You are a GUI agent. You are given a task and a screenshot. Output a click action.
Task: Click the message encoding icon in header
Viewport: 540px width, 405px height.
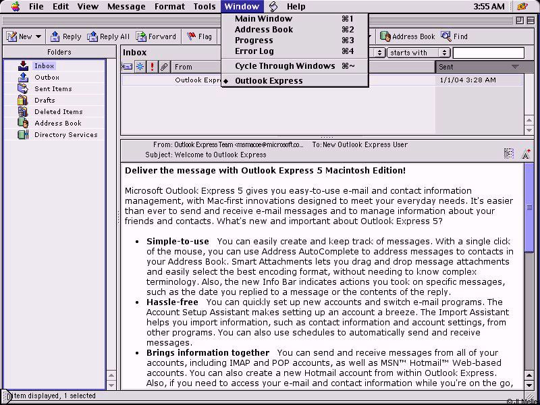pyautogui.click(x=509, y=153)
